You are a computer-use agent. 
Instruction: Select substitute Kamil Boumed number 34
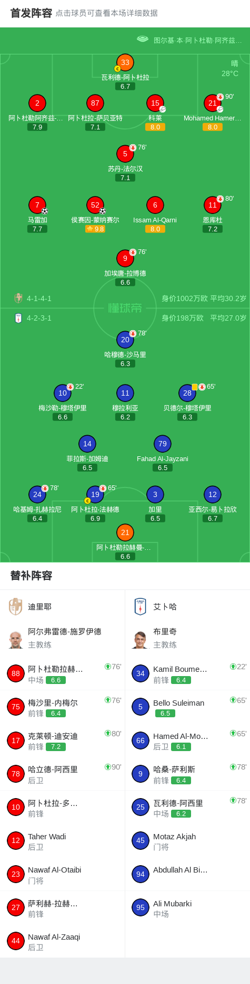tap(187, 673)
